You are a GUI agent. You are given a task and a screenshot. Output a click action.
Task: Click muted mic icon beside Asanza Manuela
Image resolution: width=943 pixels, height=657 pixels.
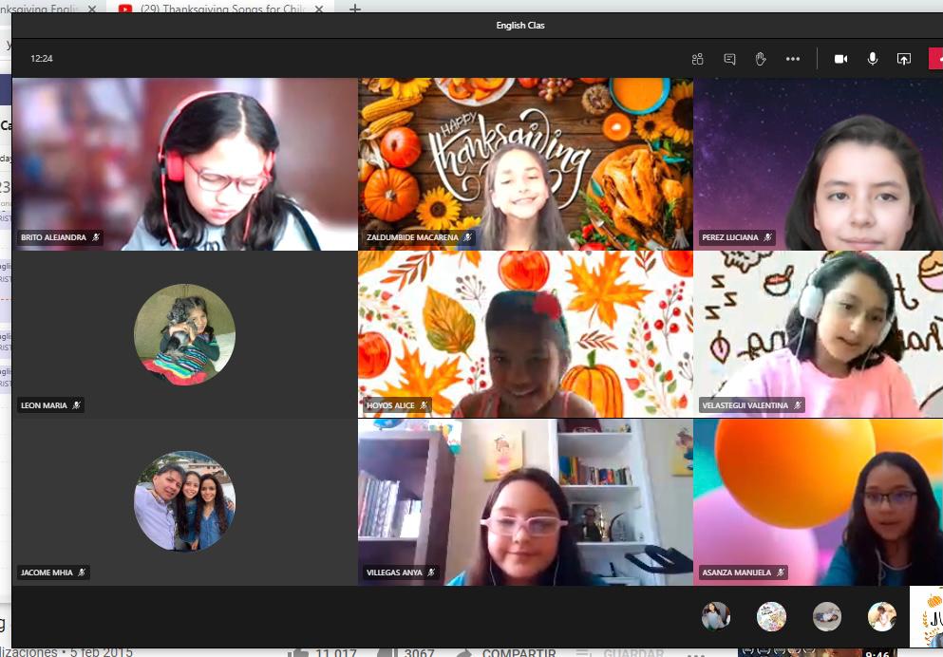coord(781,573)
